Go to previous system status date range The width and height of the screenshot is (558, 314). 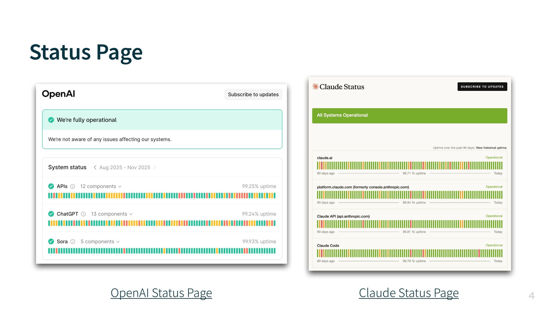[95, 167]
